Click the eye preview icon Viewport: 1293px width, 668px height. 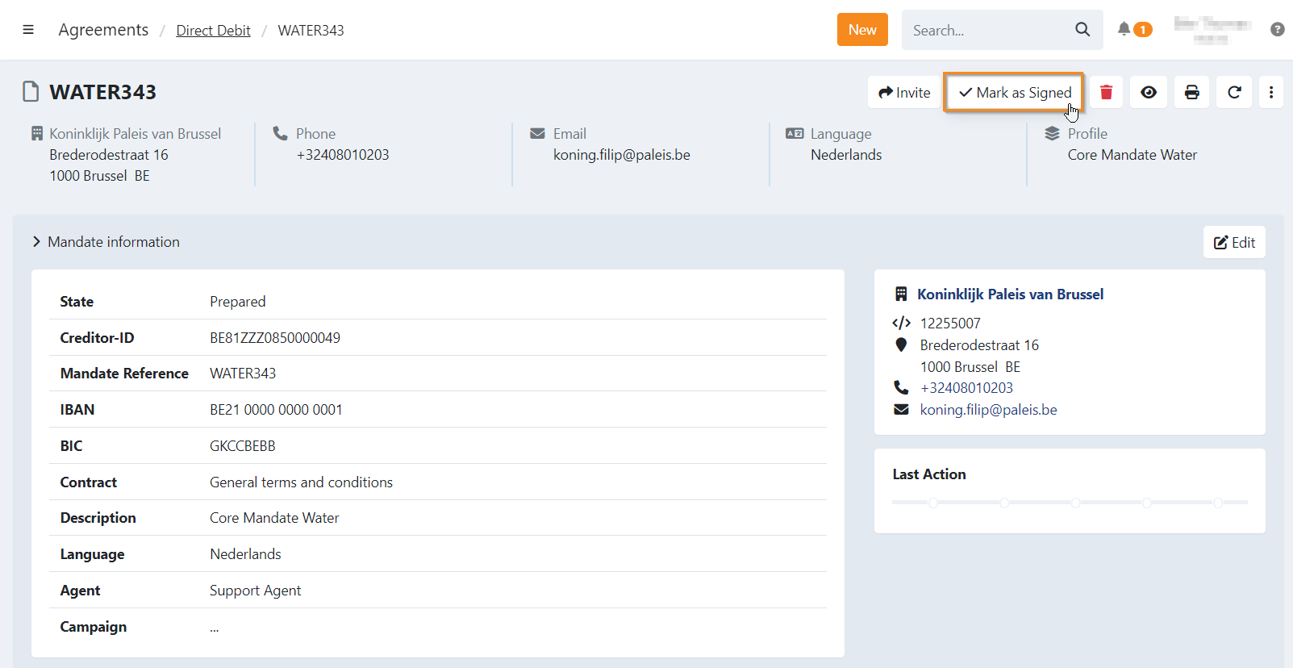[1149, 93]
